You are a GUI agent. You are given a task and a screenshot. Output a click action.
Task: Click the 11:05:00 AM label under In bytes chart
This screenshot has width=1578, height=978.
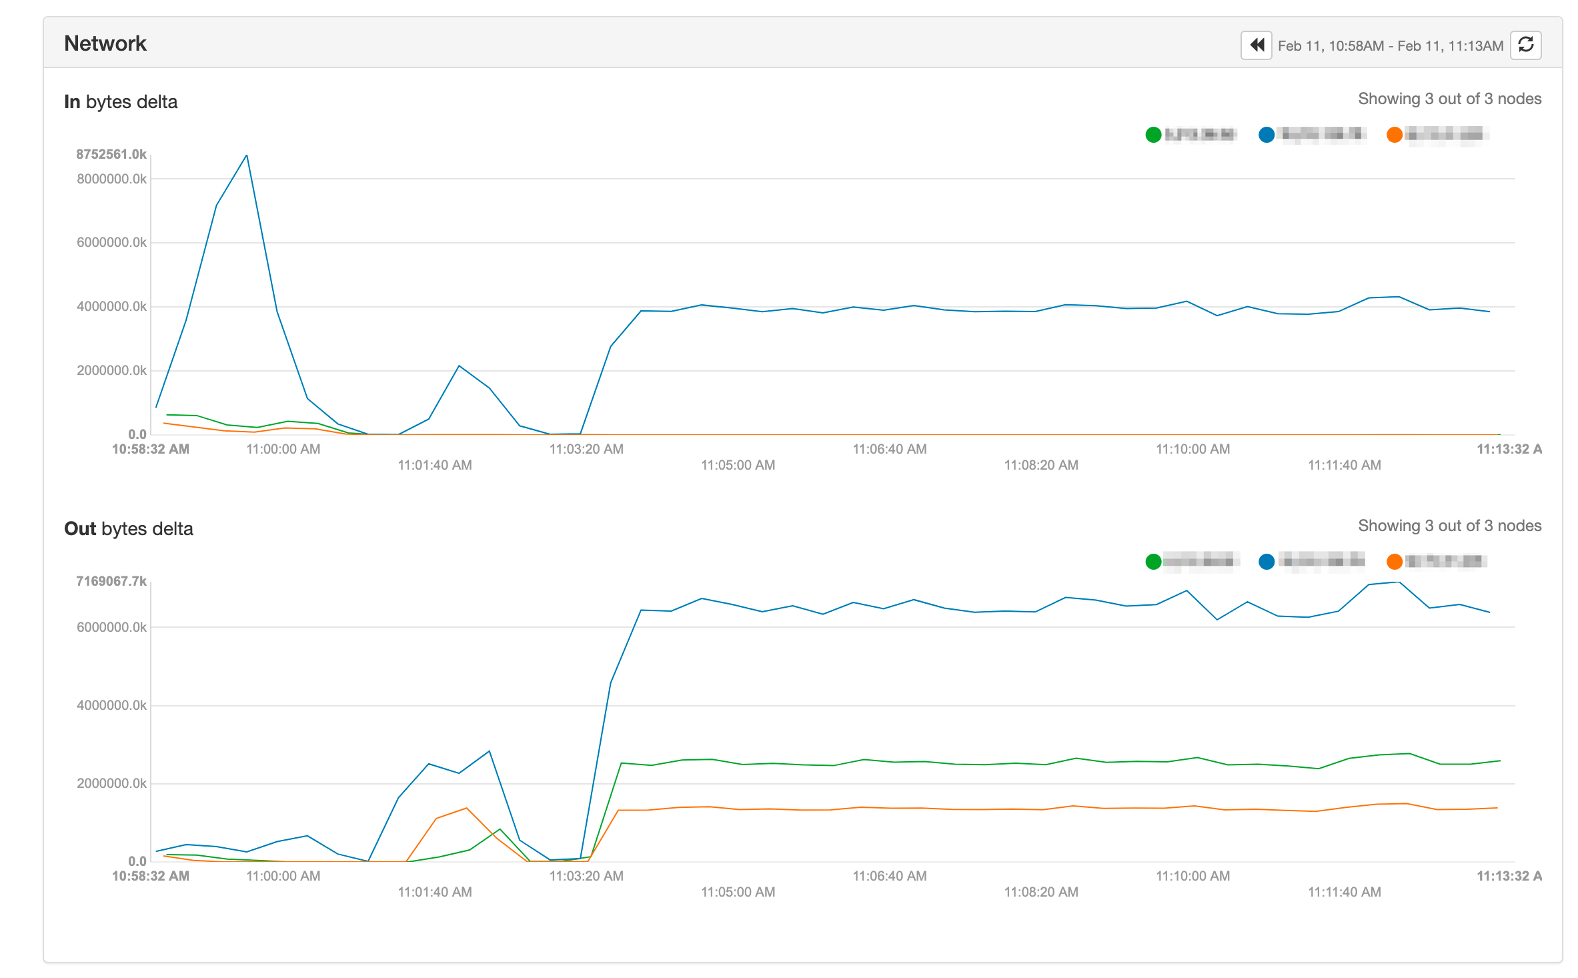(738, 465)
